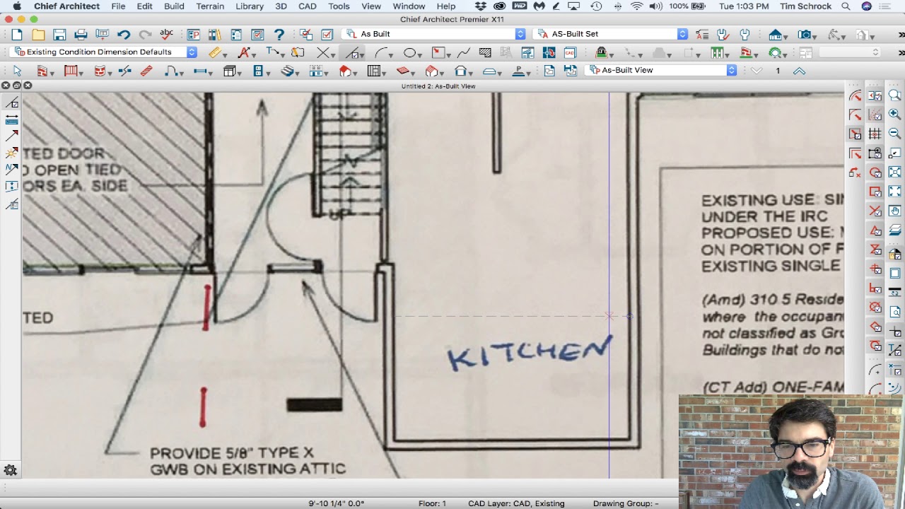Click the Tim Schrock user menu
This screenshot has width=905, height=509.
coord(805,6)
